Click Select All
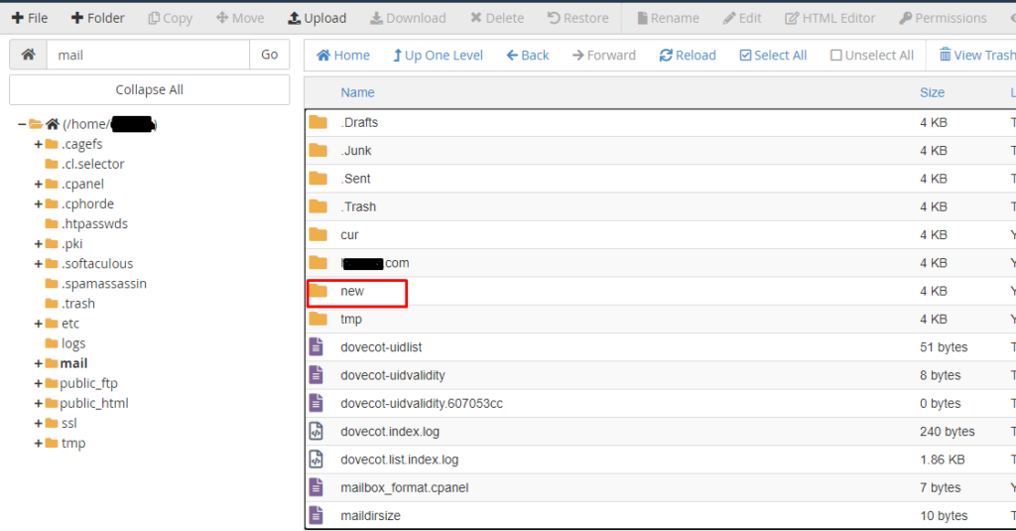This screenshot has width=1016, height=531. [773, 56]
